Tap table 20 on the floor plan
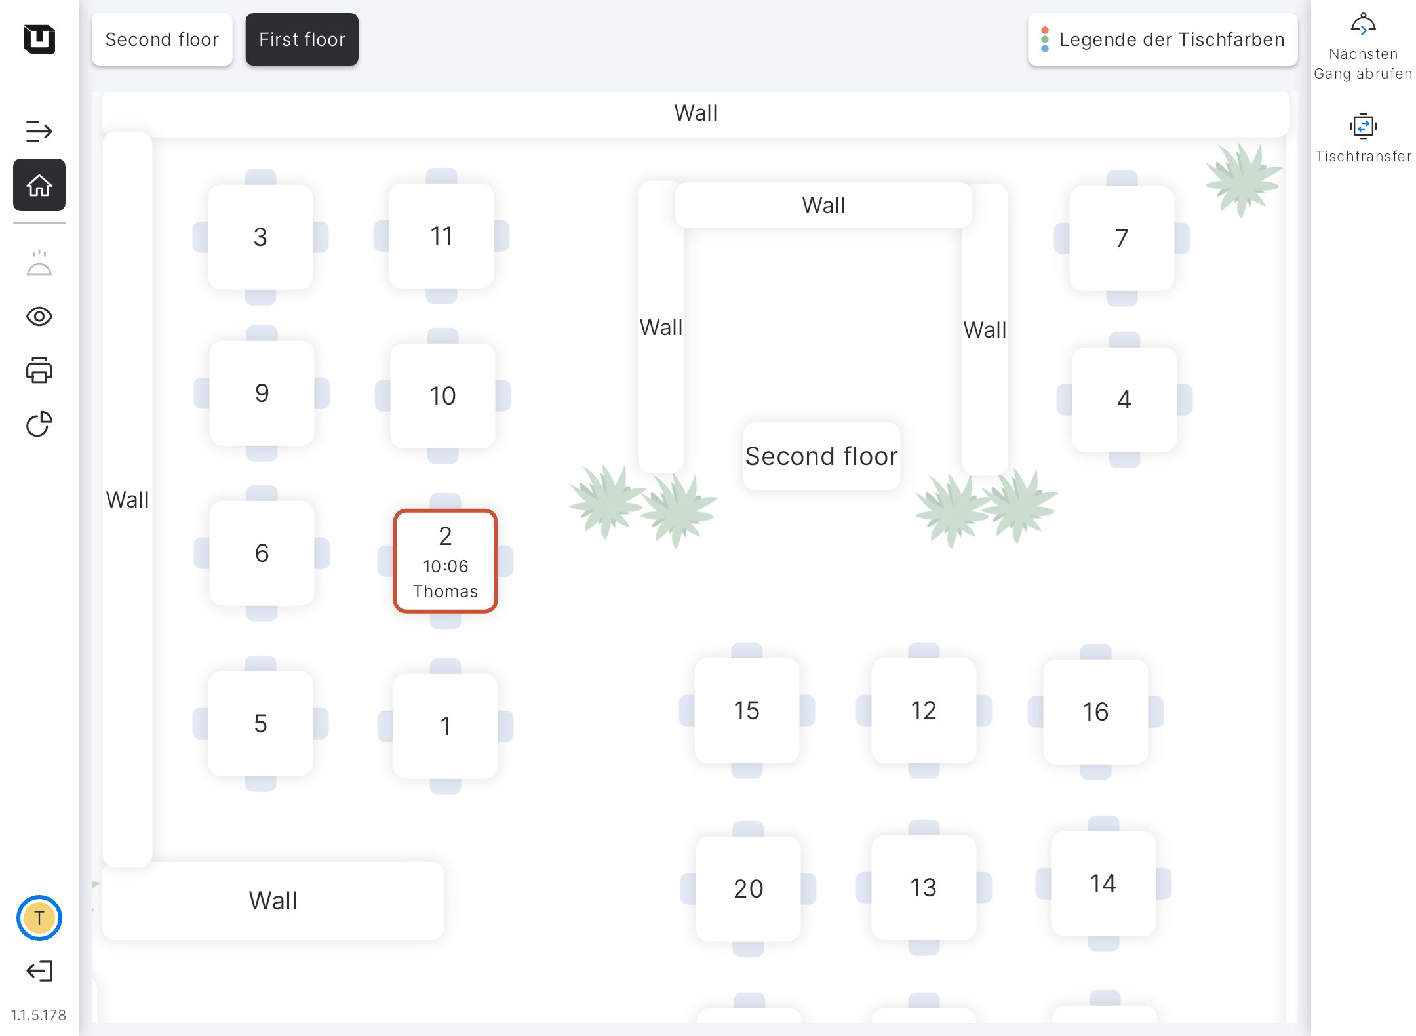This screenshot has height=1036, width=1416. tap(748, 889)
